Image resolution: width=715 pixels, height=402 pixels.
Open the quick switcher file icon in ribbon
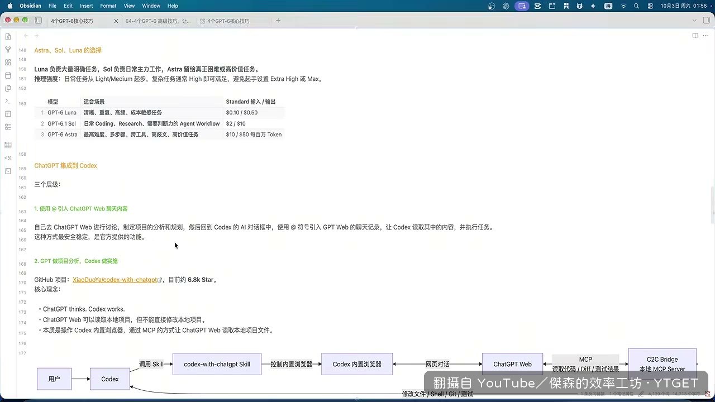(x=8, y=36)
